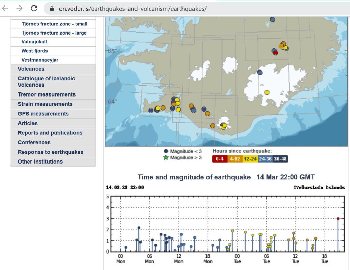
Task: Select Vatnajökull region link
Action: [x=34, y=42]
